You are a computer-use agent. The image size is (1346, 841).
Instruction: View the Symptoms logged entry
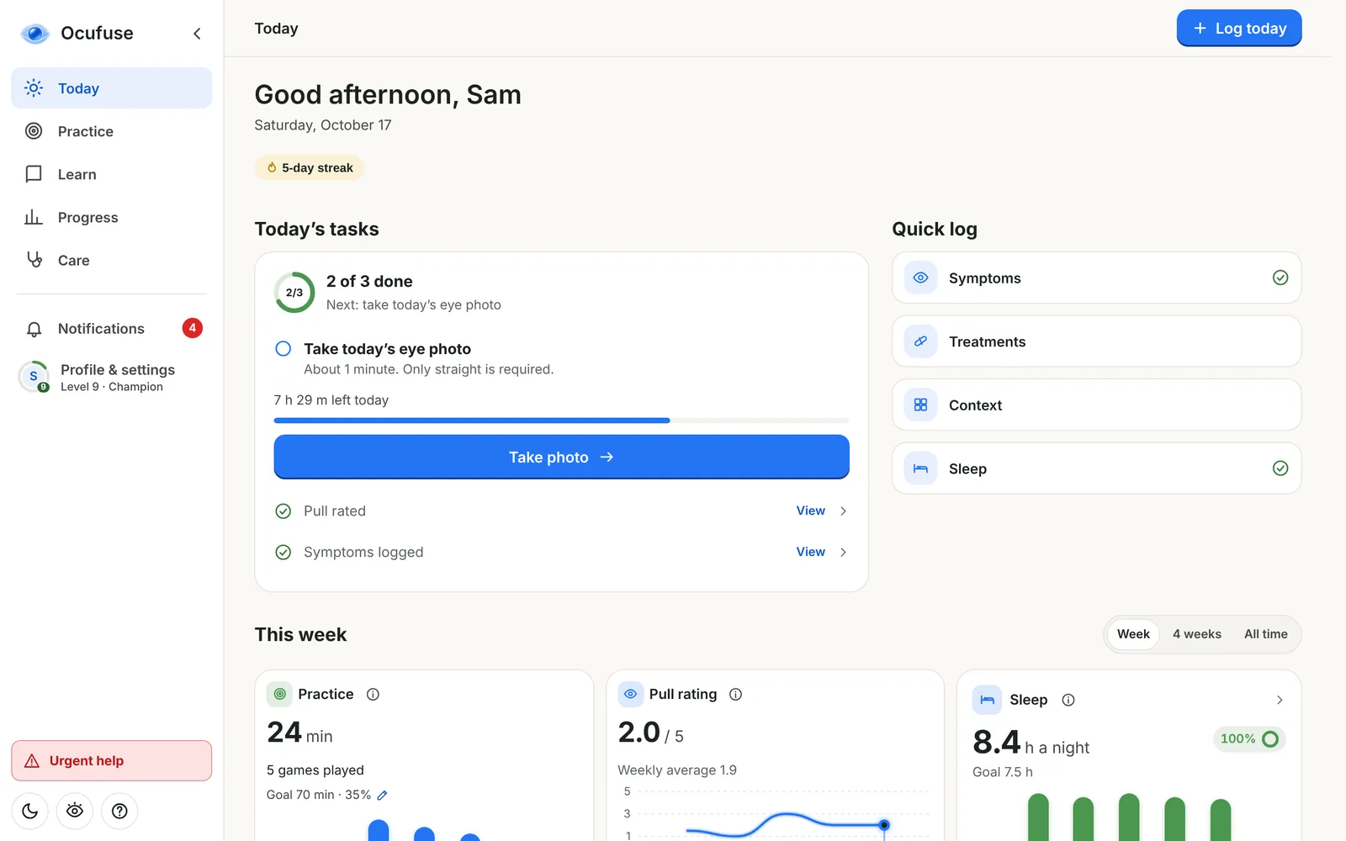pyautogui.click(x=811, y=552)
